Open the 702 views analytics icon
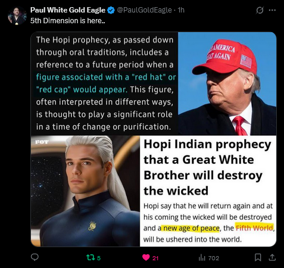 [x=202, y=258]
